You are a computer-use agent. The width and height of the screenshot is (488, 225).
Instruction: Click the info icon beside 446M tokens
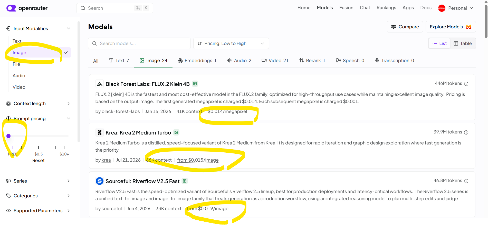coord(466,84)
